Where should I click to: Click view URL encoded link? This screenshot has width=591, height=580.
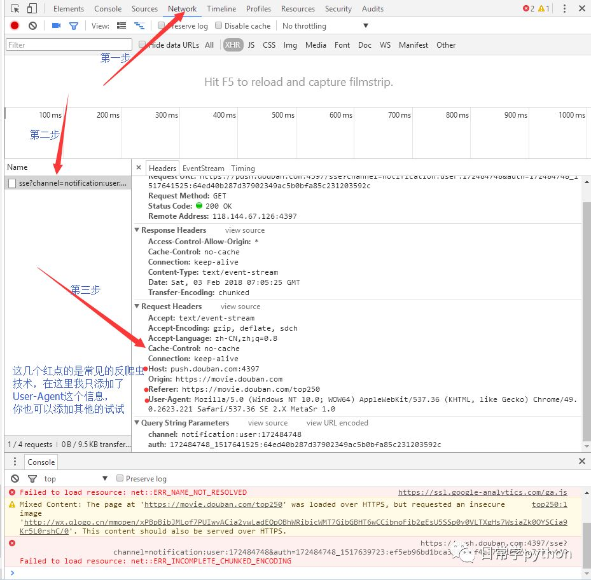[x=337, y=422]
